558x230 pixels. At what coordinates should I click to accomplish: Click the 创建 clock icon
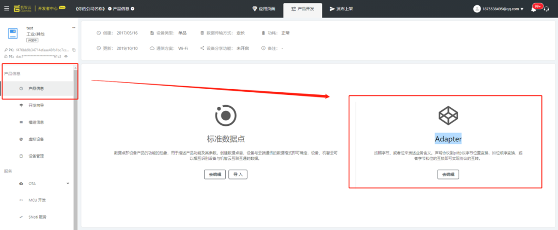99,33
